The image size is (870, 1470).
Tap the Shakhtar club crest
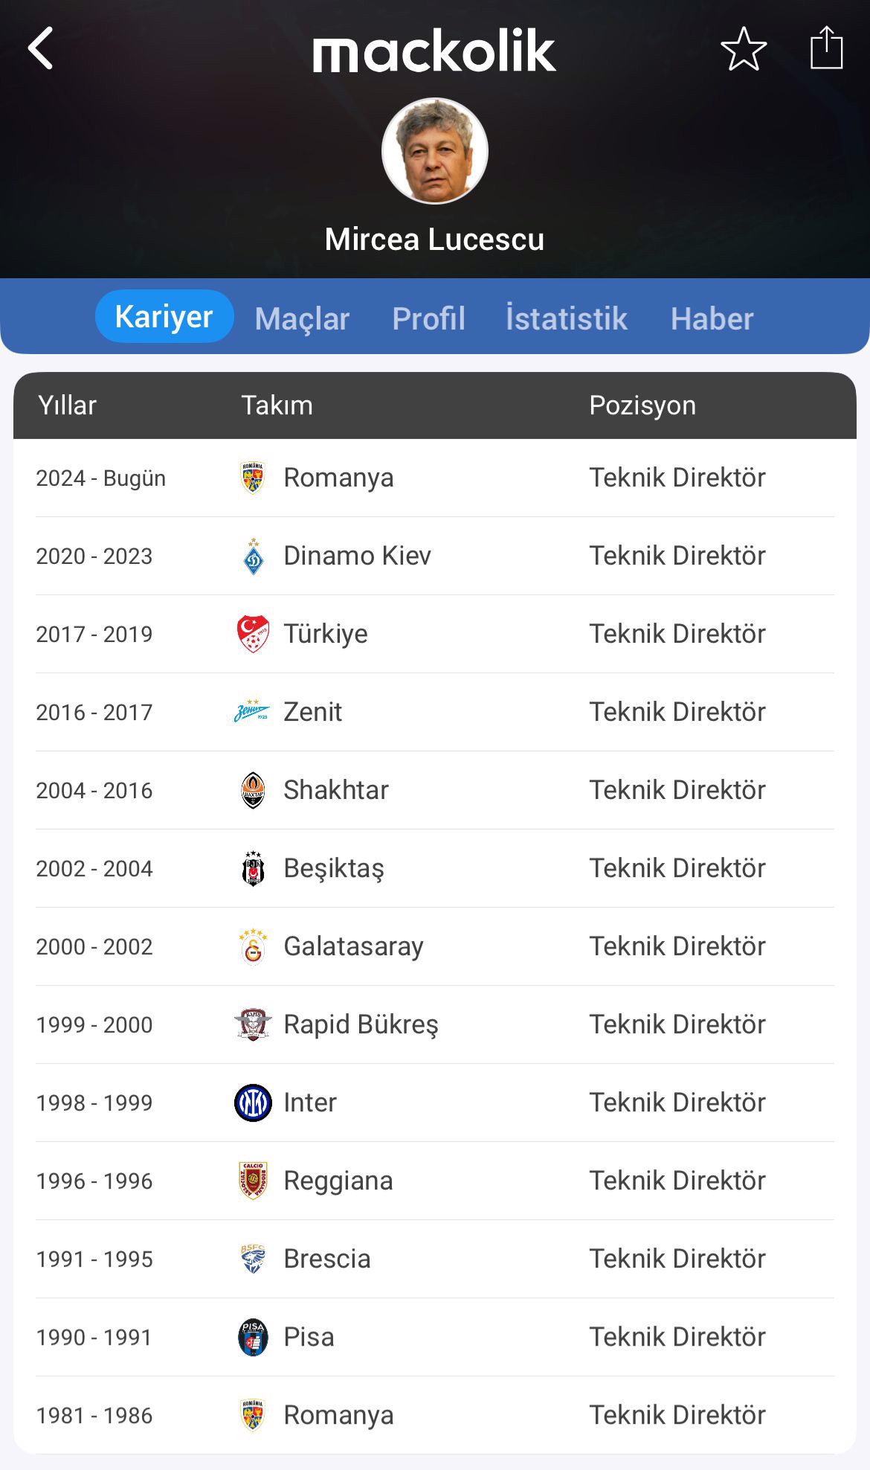coord(254,790)
